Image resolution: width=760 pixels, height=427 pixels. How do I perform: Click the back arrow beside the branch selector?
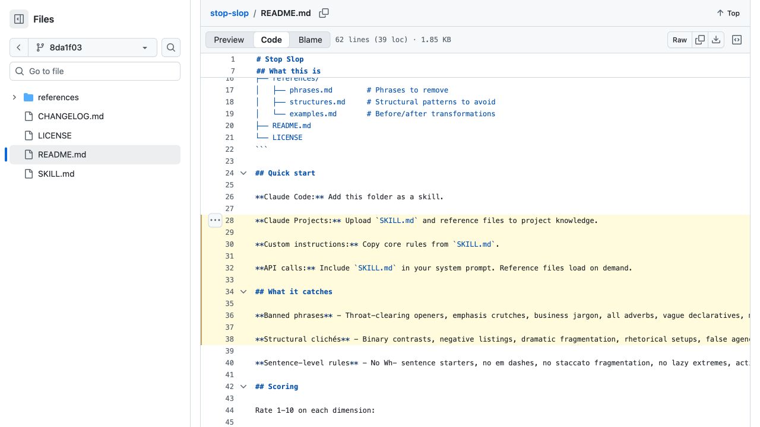tap(19, 47)
